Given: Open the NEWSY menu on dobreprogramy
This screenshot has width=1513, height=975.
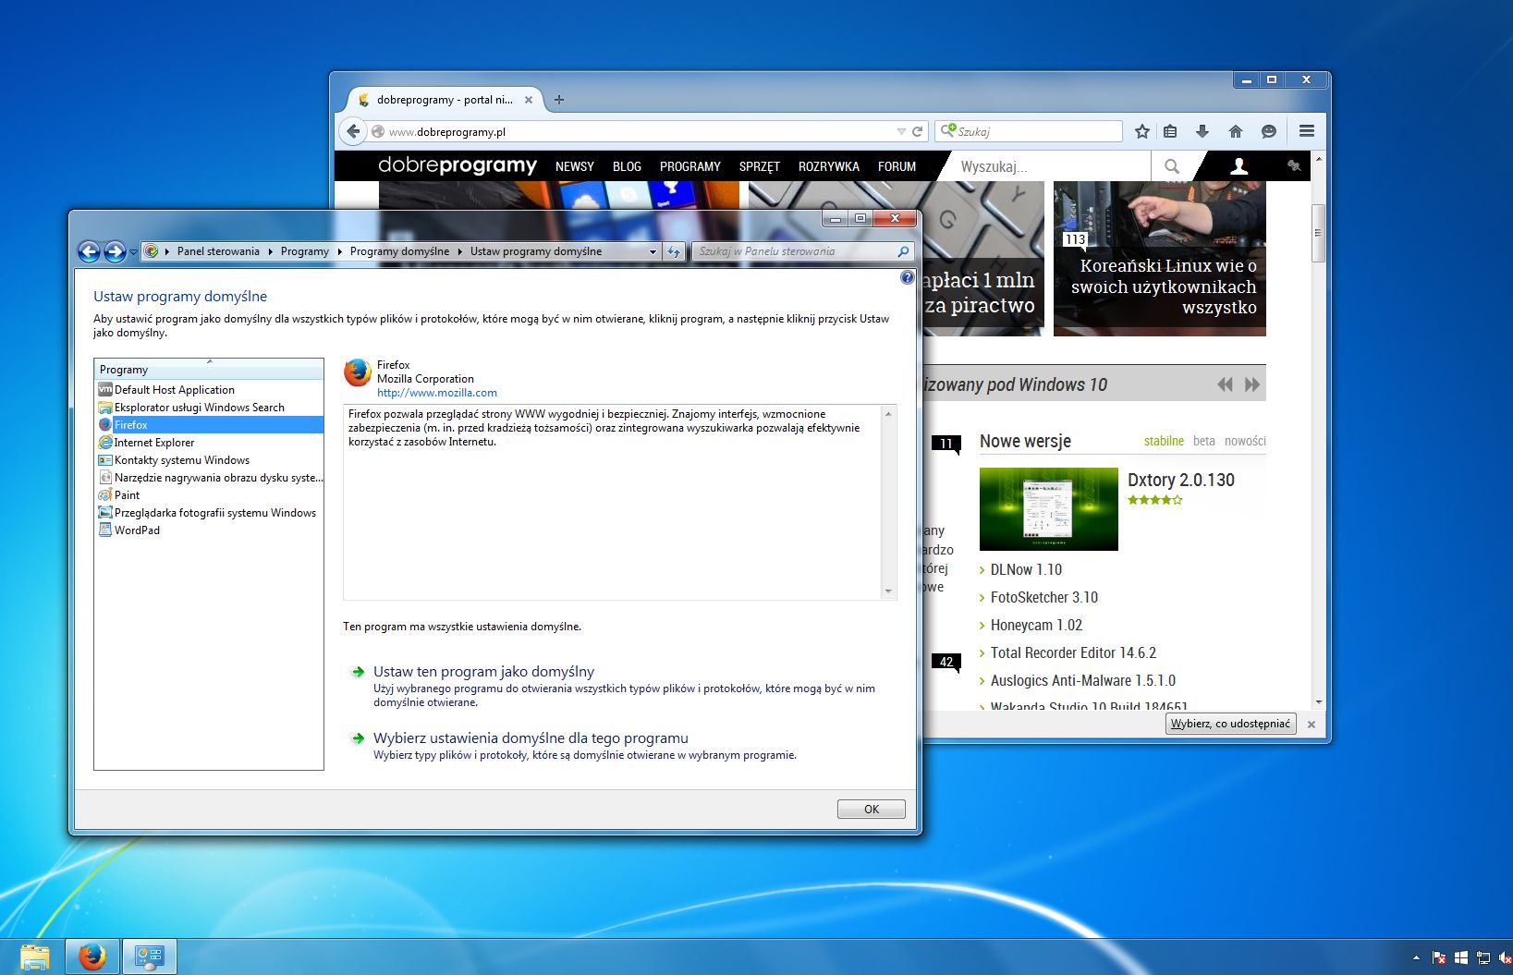Looking at the screenshot, I should click(574, 166).
